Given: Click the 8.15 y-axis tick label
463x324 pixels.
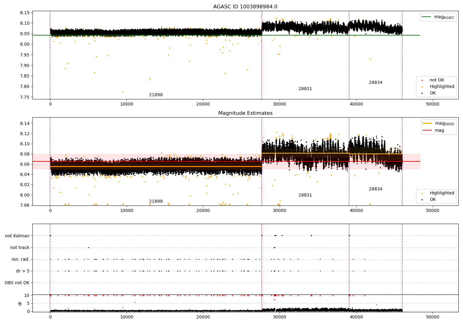Looking at the screenshot, I should [x=25, y=13].
